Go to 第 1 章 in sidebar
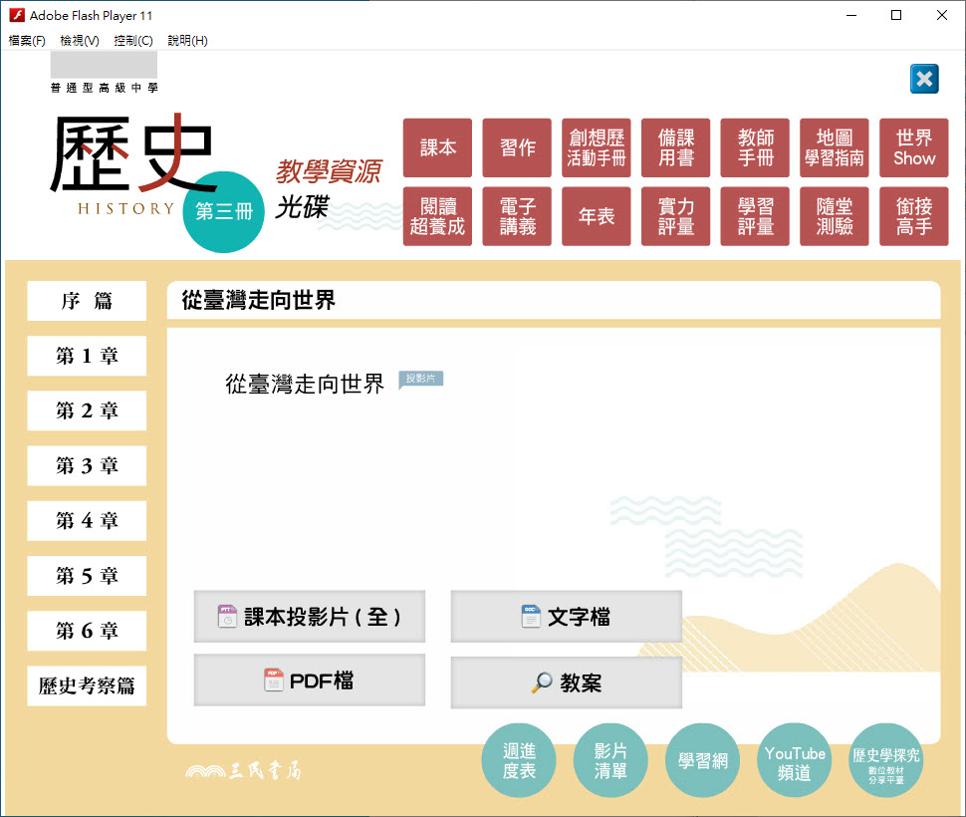 (87, 356)
